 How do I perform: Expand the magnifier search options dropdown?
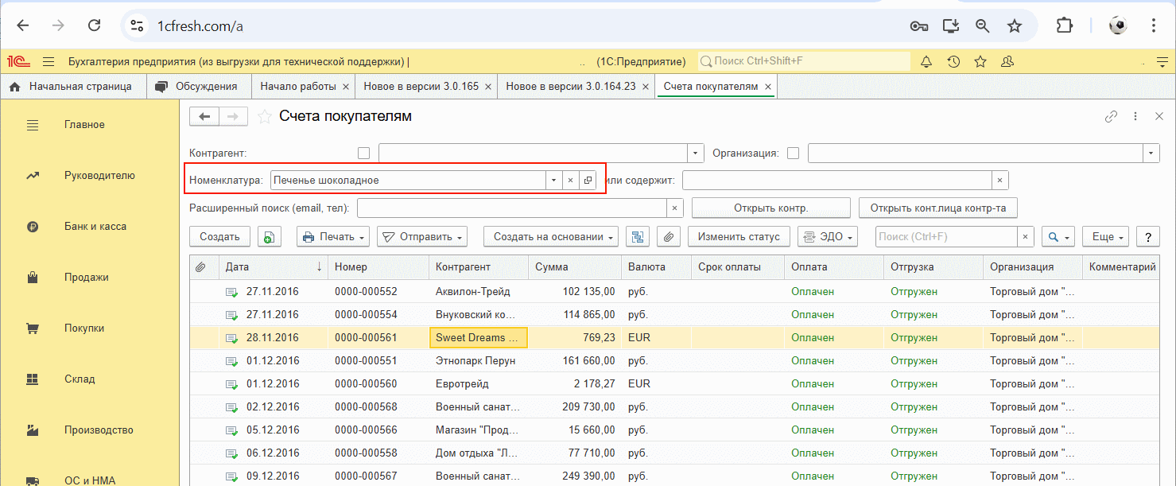1059,236
